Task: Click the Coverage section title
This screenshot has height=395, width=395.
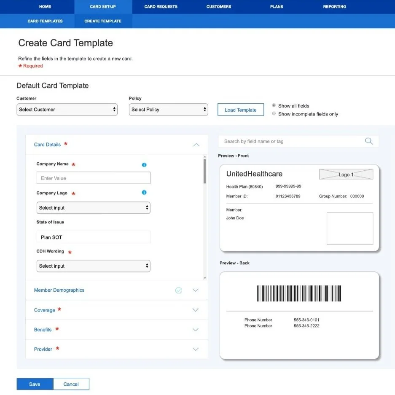Action: tap(44, 310)
